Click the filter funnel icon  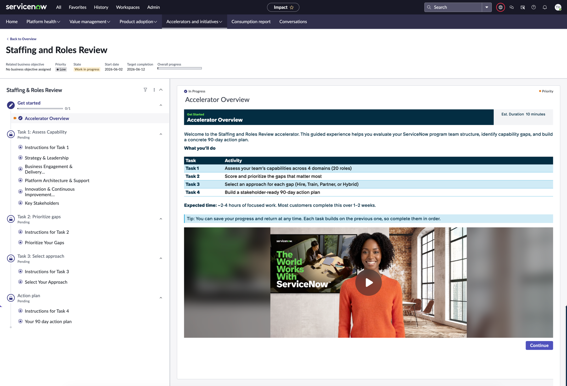pos(145,90)
